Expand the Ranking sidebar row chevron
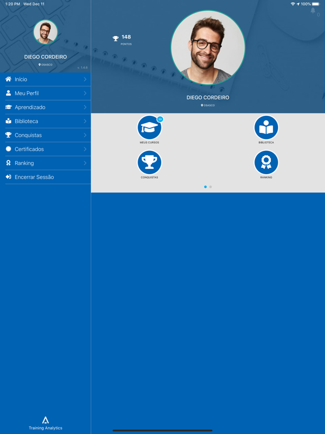The height and width of the screenshot is (434, 325). click(x=85, y=163)
